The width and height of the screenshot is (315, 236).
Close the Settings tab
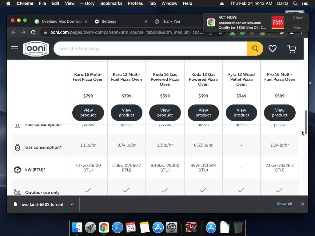[x=146, y=22]
